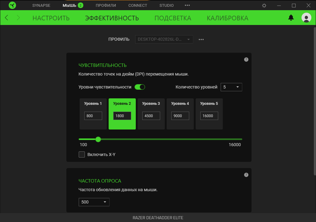
Task: Open the profile options three-dots menu
Action: [201, 39]
